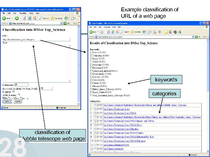210x157 pixels.
Task: Click Search magnifier in left browser toolbar
Action: click(41, 18)
